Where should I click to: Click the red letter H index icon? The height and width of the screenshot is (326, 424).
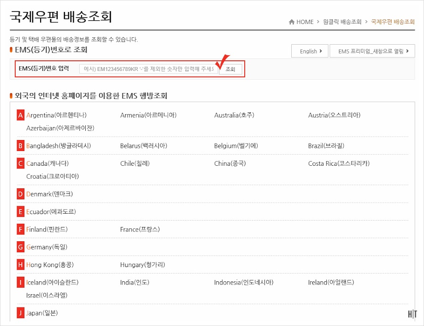pyautogui.click(x=21, y=265)
